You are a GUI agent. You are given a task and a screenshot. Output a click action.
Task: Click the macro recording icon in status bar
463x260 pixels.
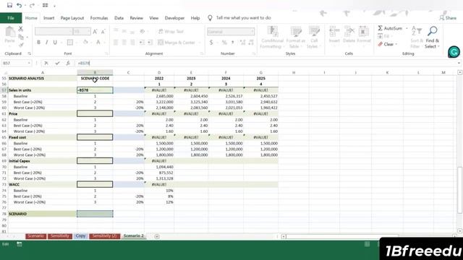(20, 244)
